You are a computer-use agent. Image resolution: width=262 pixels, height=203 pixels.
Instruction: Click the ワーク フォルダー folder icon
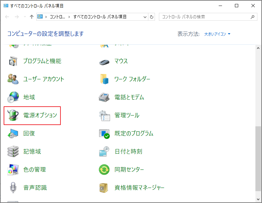[x=104, y=79]
